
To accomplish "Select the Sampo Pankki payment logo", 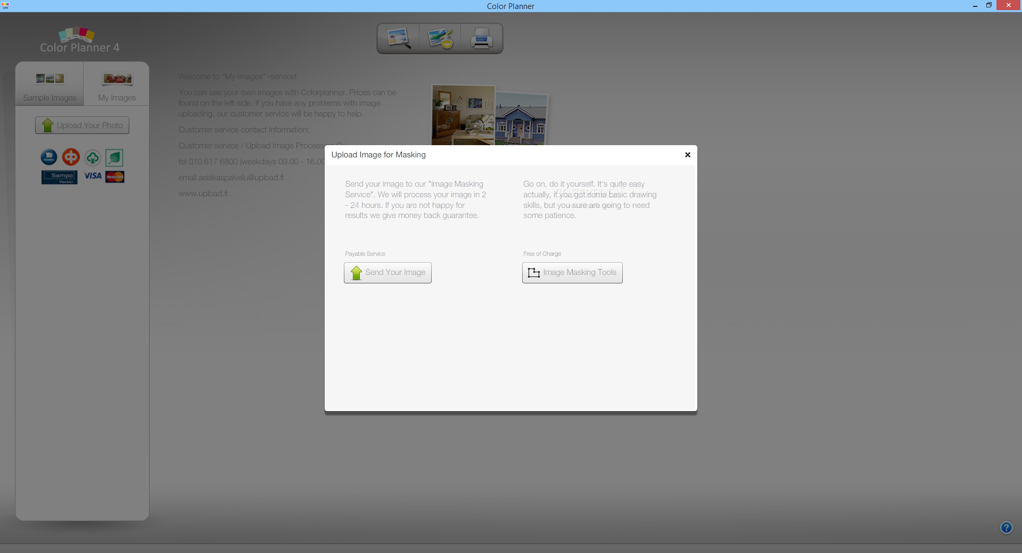I will tap(60, 177).
